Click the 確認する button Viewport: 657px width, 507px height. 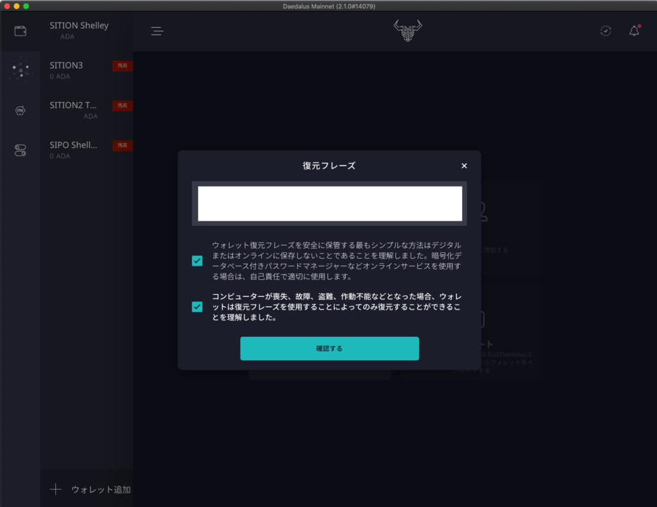(x=329, y=348)
